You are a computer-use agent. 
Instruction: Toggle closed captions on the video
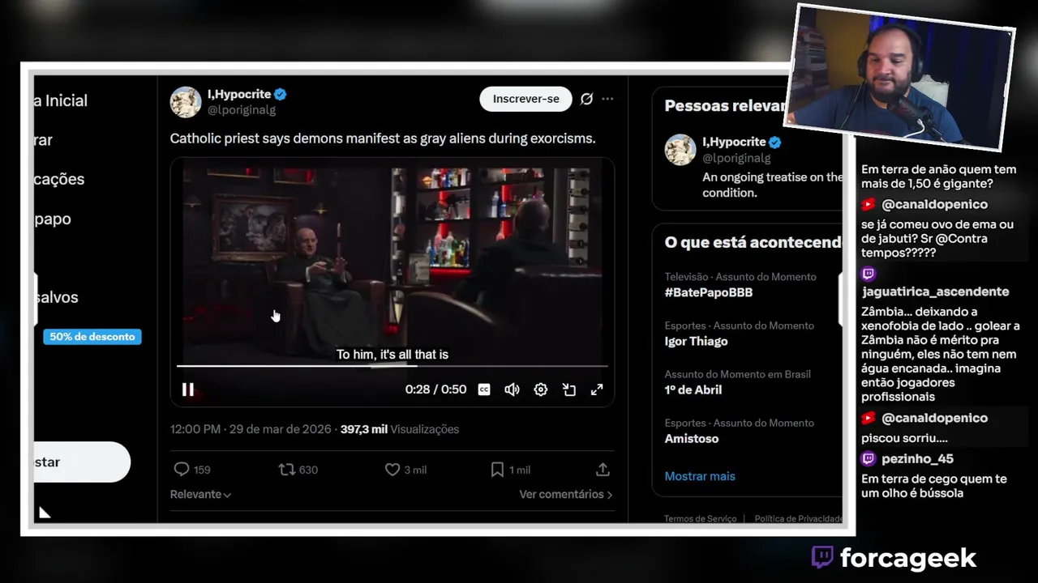pos(484,389)
